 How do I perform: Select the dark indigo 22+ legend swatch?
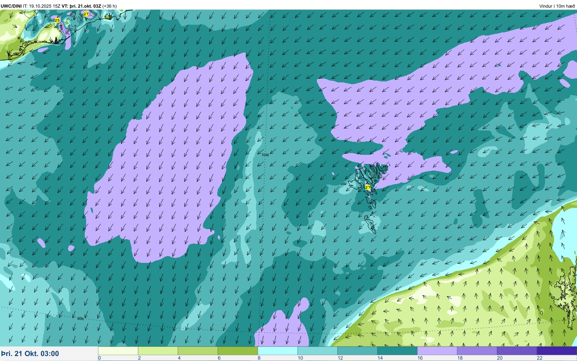[557, 351]
